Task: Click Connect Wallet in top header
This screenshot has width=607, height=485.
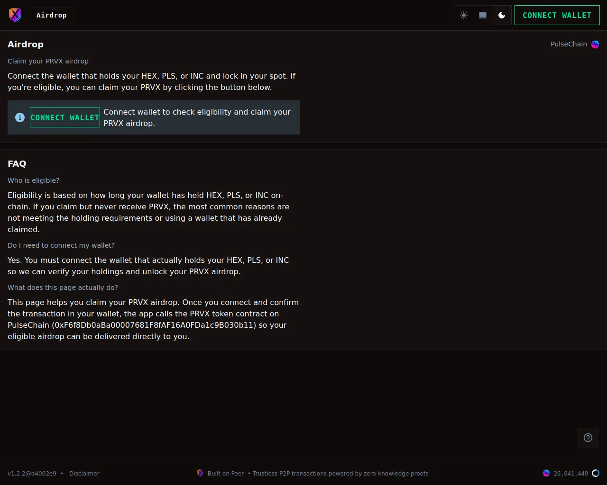Action: pos(557,15)
